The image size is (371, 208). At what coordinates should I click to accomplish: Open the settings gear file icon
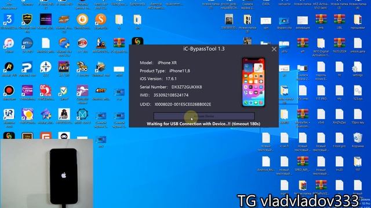click(358, 67)
